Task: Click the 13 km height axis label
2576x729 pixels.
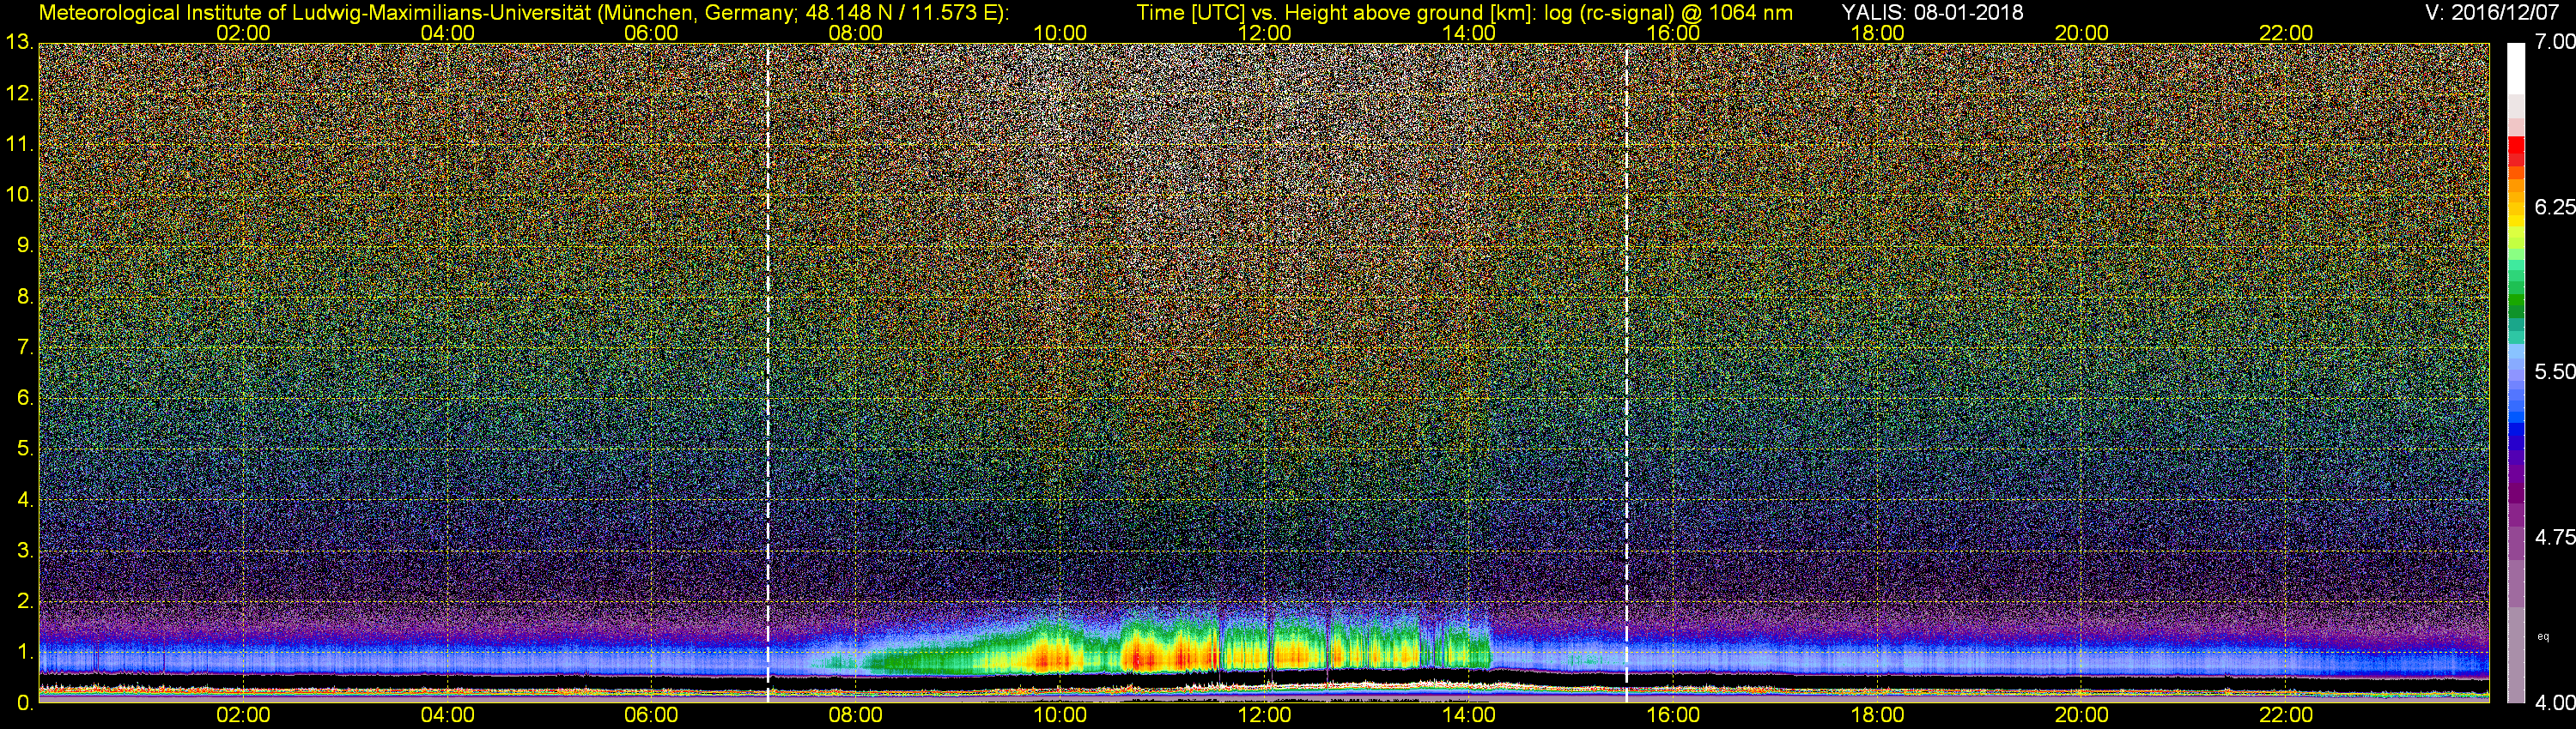Action: pyautogui.click(x=19, y=43)
